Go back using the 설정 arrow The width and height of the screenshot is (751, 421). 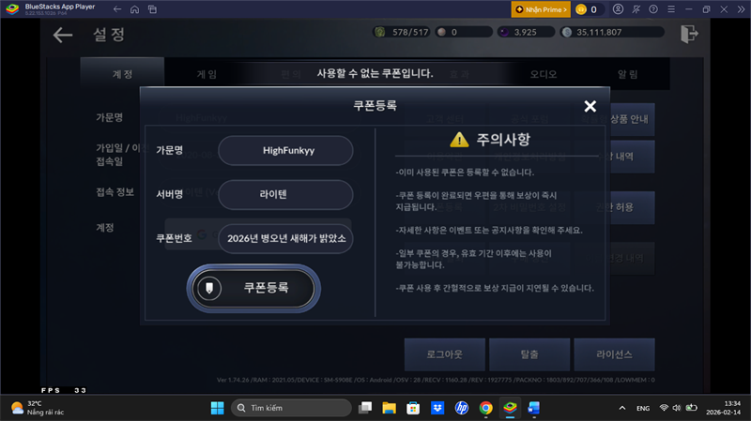click(x=63, y=36)
